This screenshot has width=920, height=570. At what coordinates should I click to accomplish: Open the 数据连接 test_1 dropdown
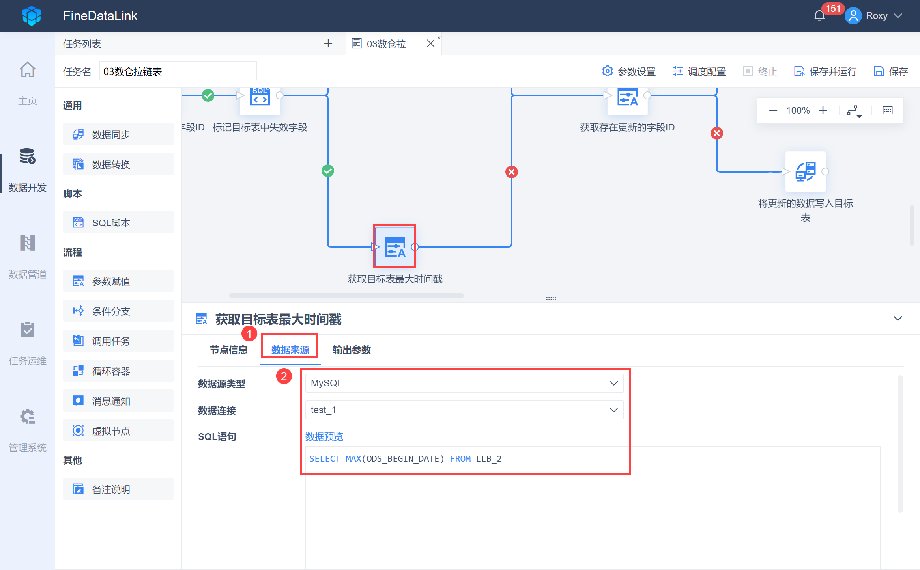pyautogui.click(x=464, y=410)
